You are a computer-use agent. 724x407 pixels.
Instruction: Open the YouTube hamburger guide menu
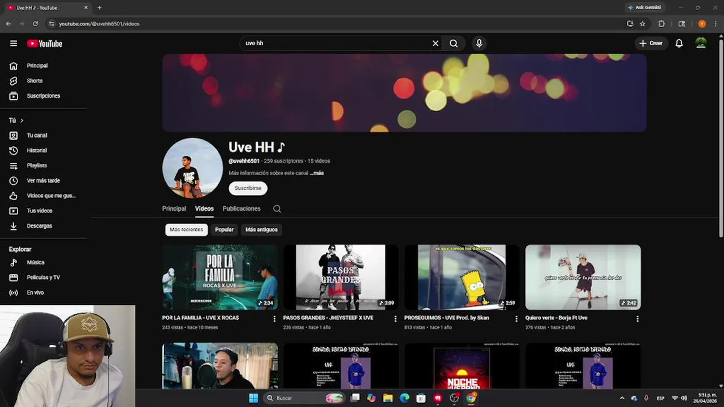[x=14, y=44]
